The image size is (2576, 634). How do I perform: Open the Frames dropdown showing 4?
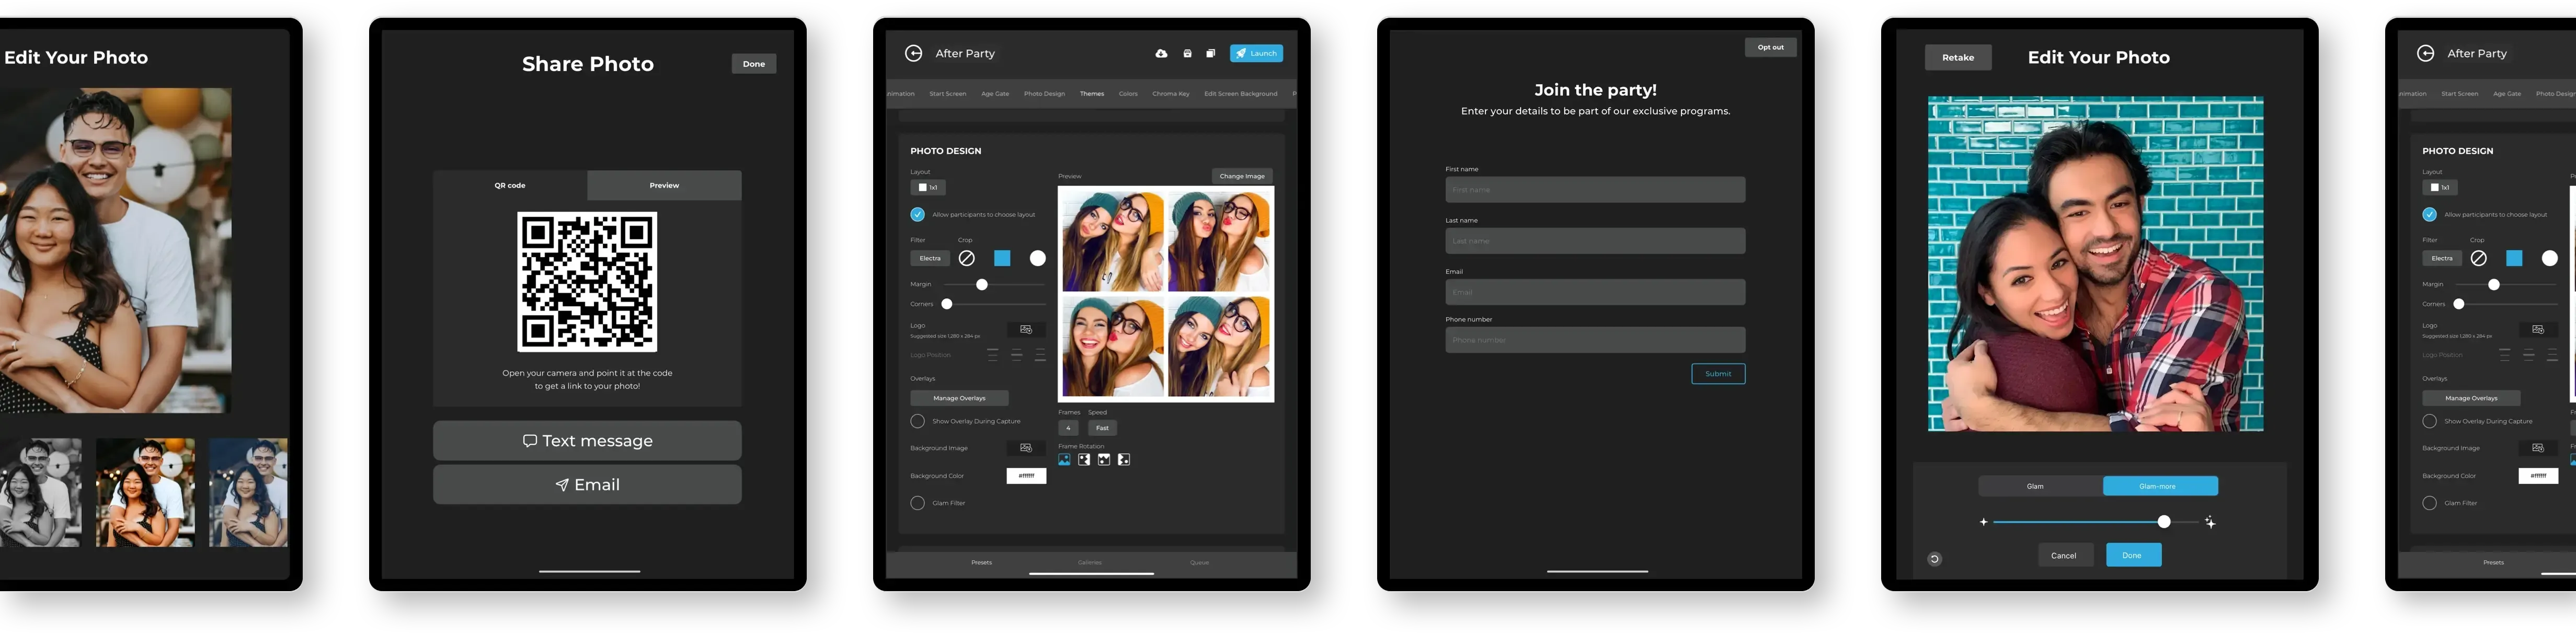[1068, 428]
